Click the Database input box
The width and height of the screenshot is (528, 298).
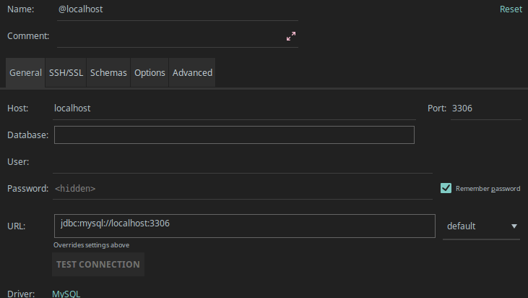pos(234,135)
